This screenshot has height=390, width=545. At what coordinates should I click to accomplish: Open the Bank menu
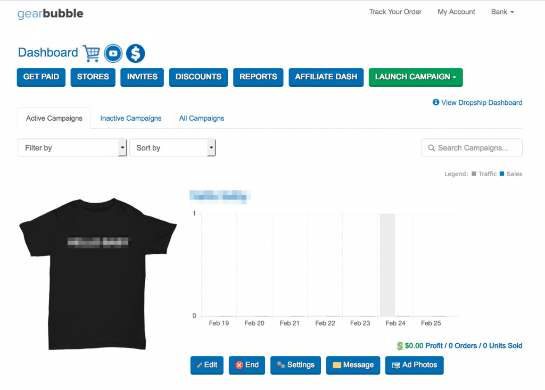(x=502, y=12)
